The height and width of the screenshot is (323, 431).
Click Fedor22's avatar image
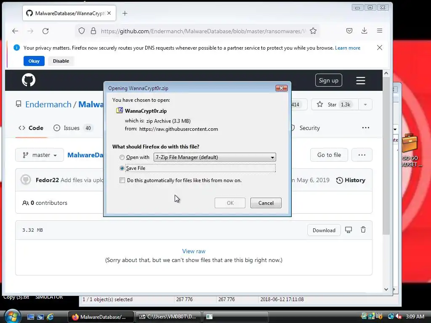26,180
